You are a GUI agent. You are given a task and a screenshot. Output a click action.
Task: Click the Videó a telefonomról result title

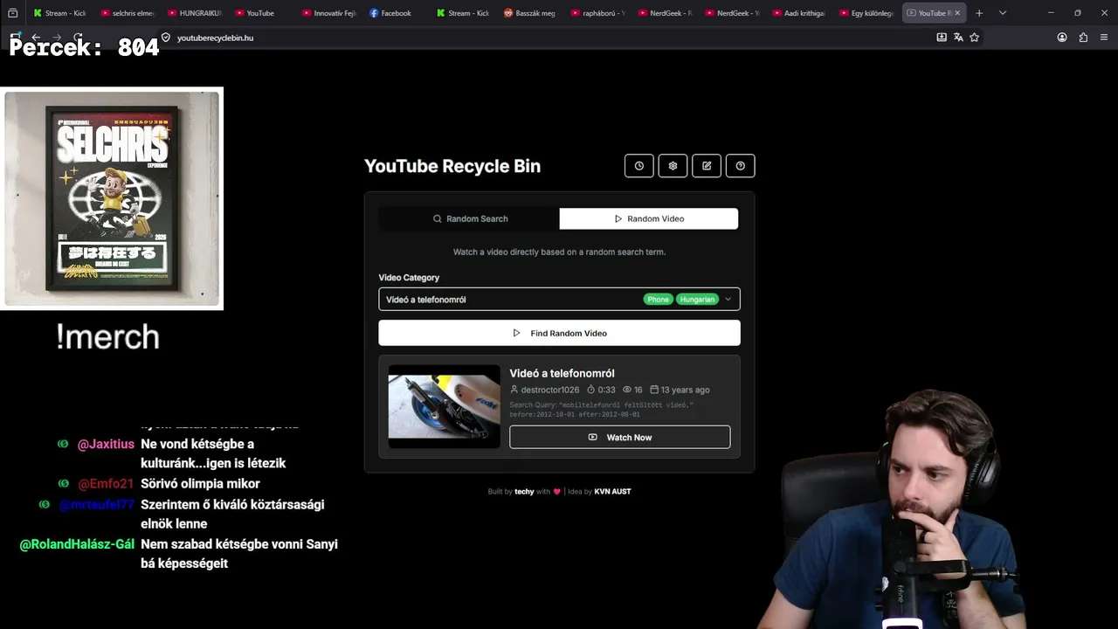(x=562, y=373)
